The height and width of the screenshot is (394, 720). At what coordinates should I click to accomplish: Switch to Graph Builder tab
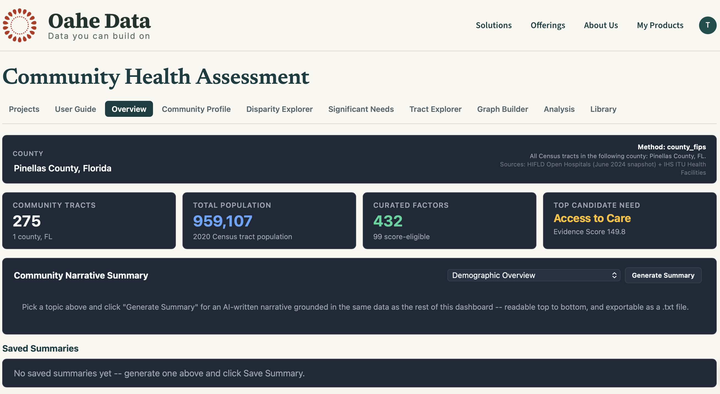click(502, 109)
